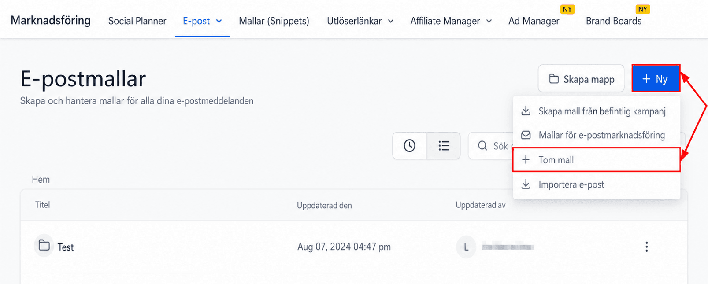
Task: Go to the Ad Manager tab
Action: (x=534, y=21)
